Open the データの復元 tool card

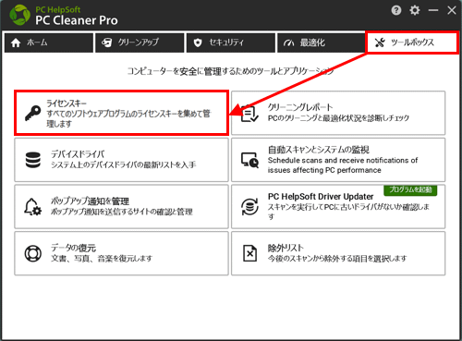tap(121, 253)
